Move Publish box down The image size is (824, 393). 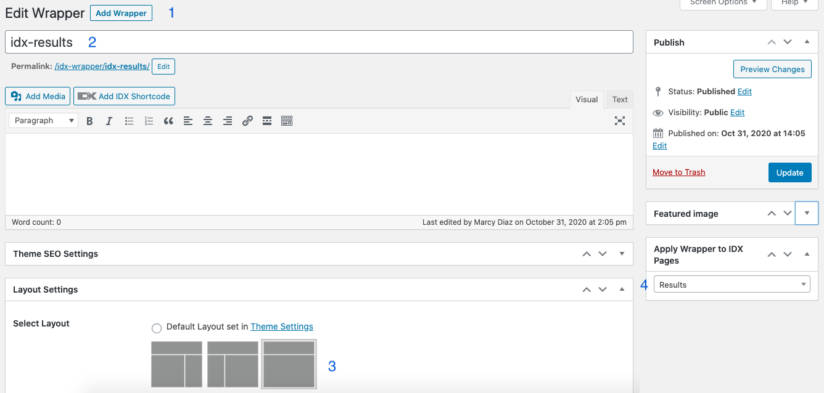coord(788,43)
